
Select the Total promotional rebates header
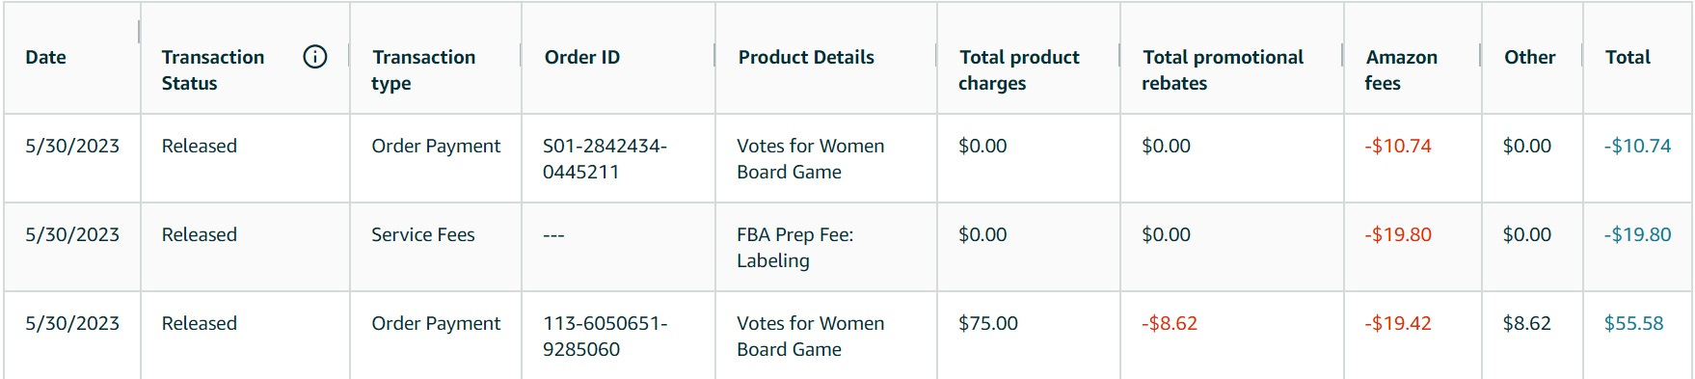point(1222,69)
